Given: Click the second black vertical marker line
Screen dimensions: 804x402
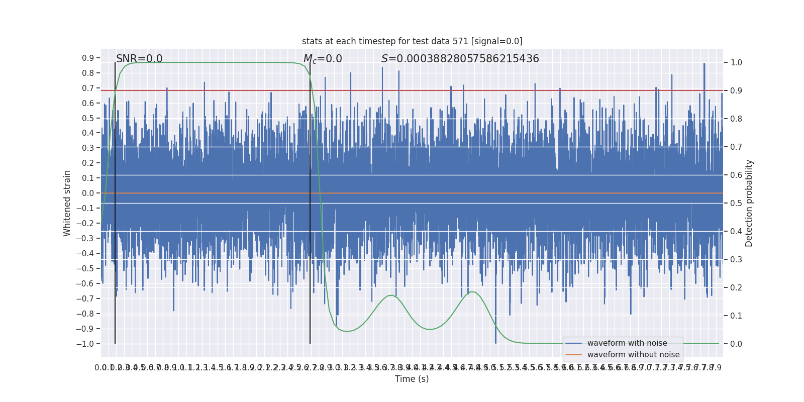Looking at the screenshot, I should (x=310, y=203).
